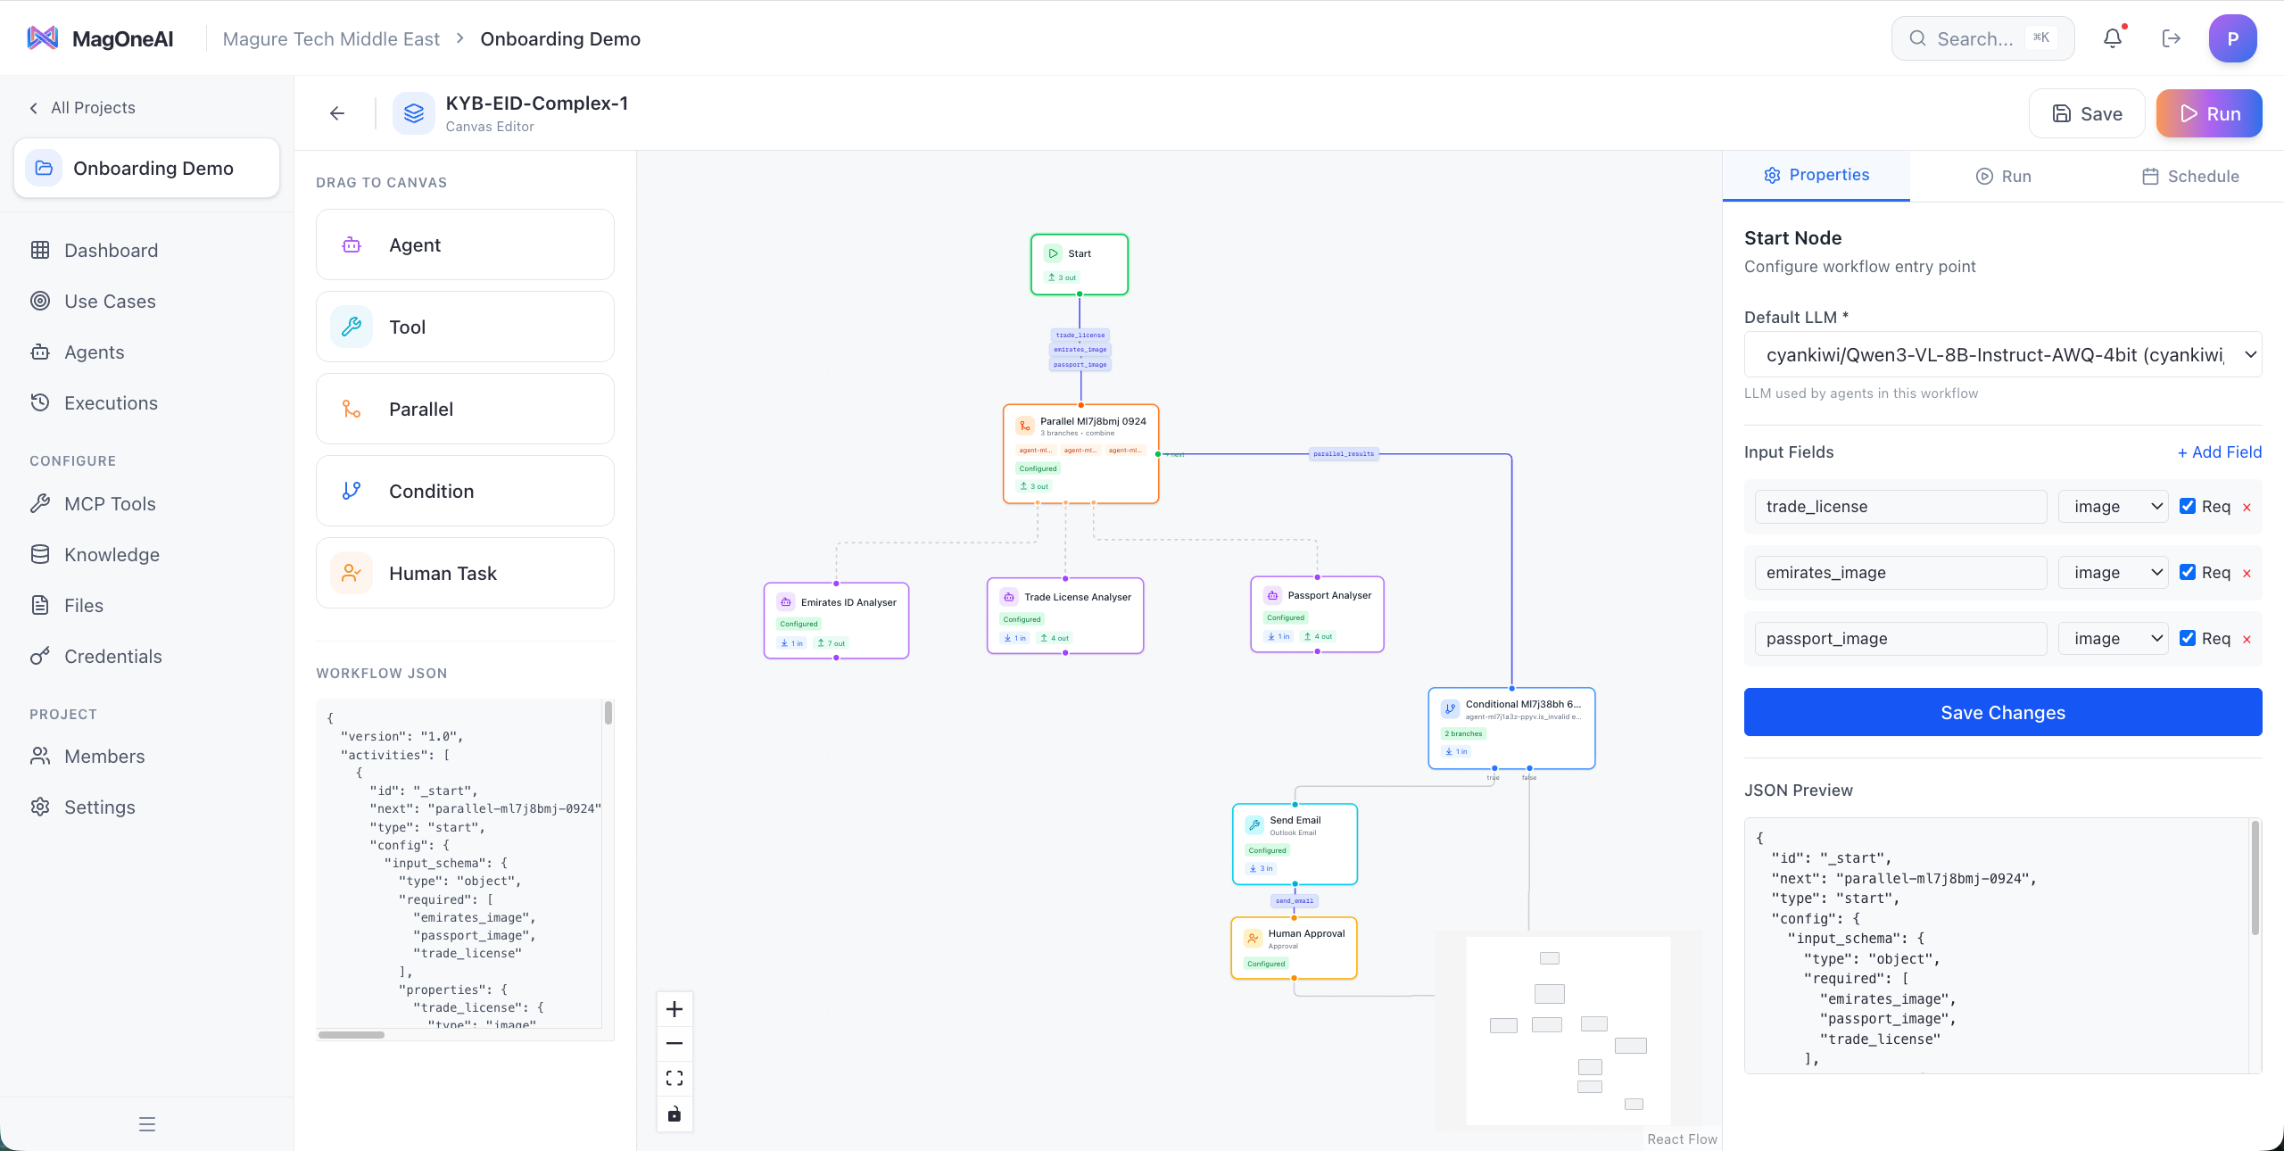Open the profile avatar menu
2284x1151 pixels.
point(2232,37)
